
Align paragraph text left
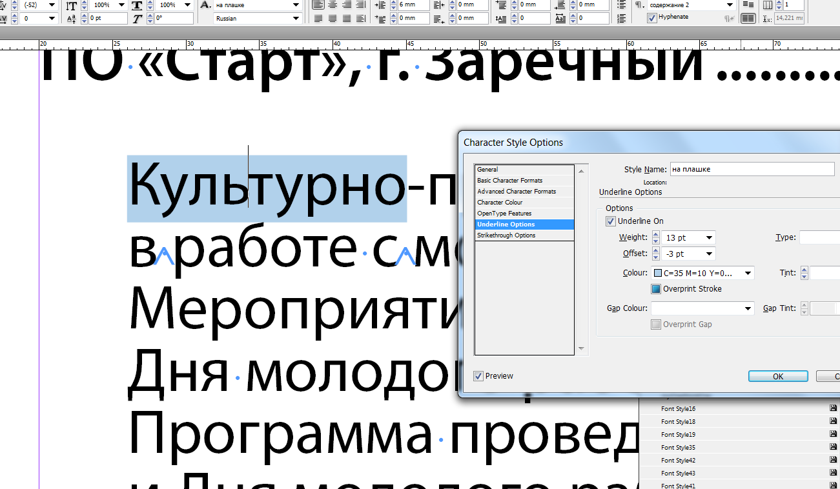pyautogui.click(x=318, y=5)
